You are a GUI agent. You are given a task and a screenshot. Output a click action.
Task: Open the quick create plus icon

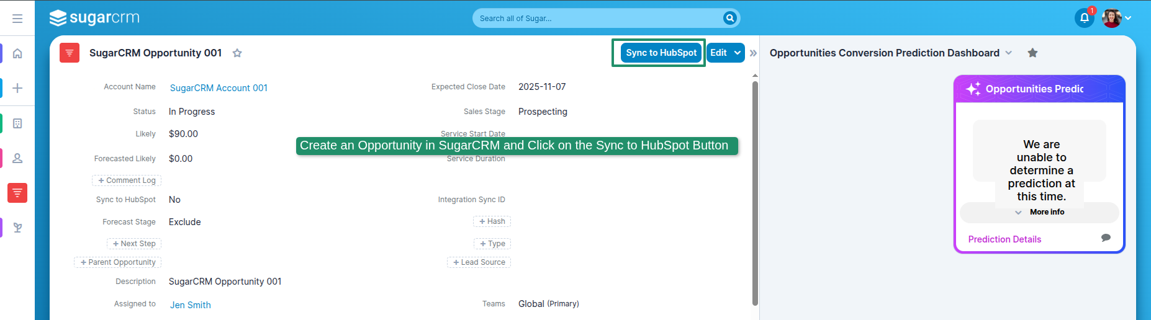point(17,88)
